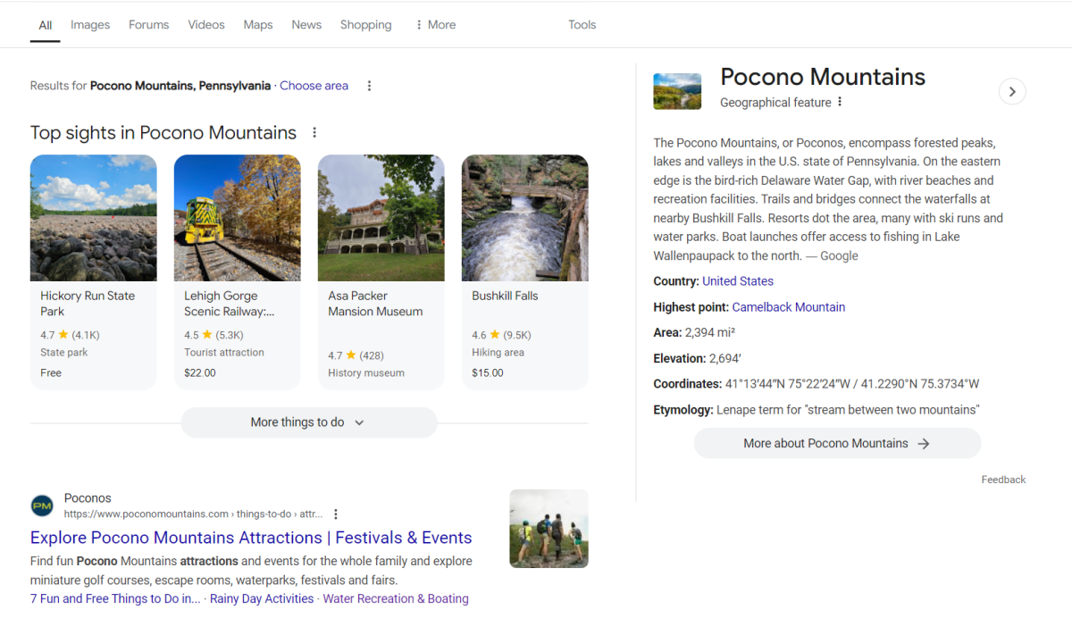1072x618 pixels.
Task: Switch to the Maps tab
Action: point(258,25)
